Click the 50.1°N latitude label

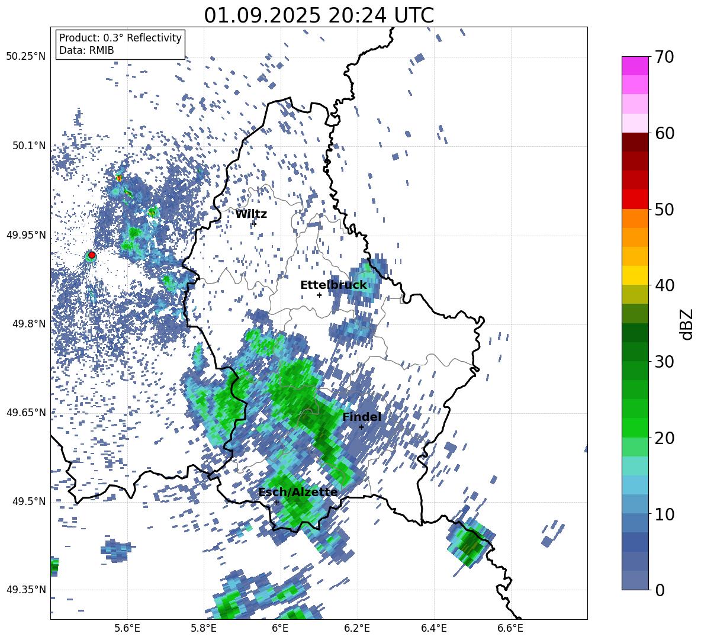(x=29, y=146)
